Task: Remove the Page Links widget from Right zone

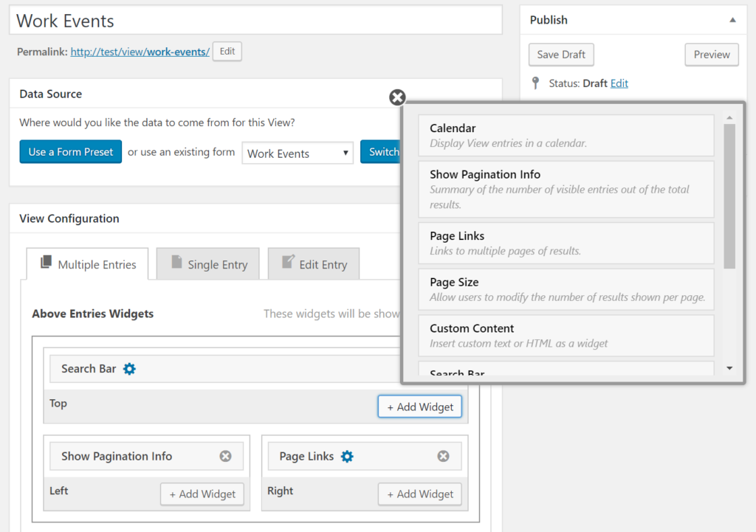Action: tap(444, 455)
